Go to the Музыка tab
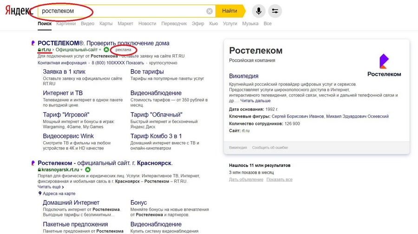This screenshot has height=234, width=418. [x=250, y=24]
